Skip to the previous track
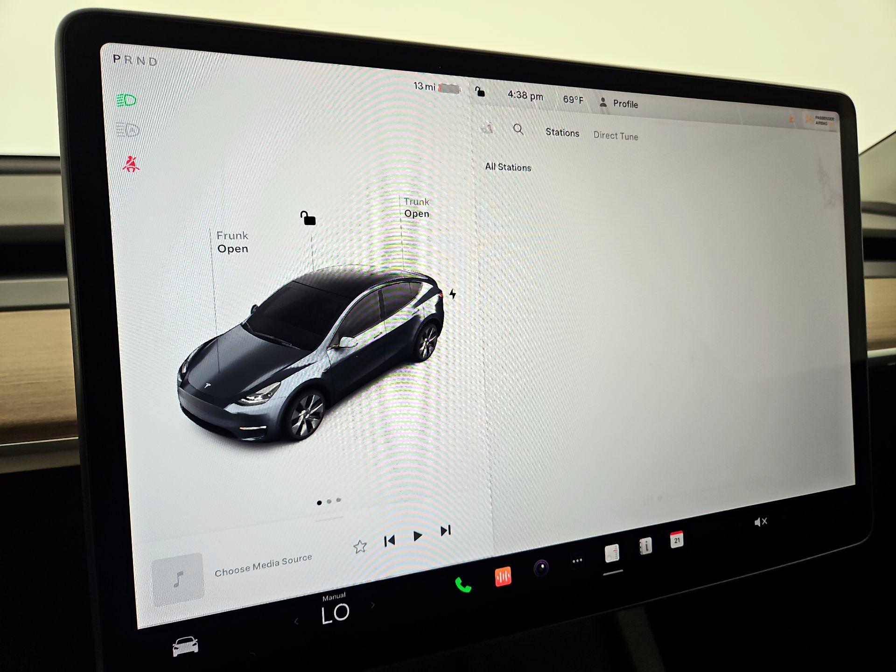896x672 pixels. coord(389,540)
